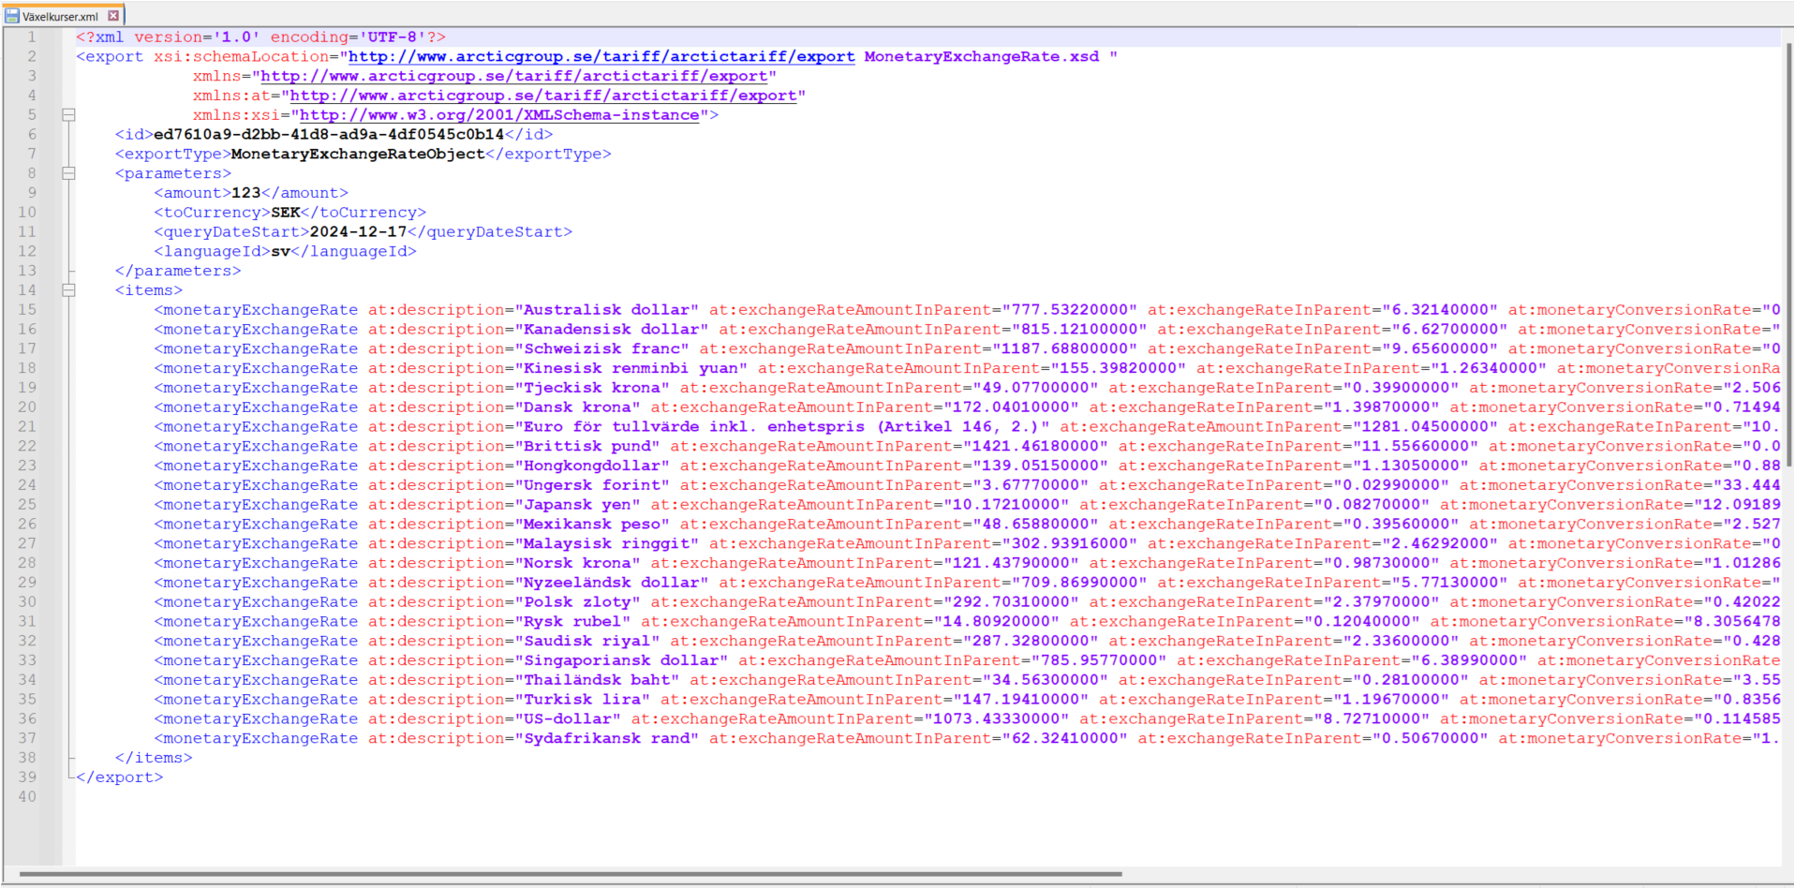1795x888 pixels.
Task: Click the save icon on Växelkurser.xml tab
Action: pos(12,16)
